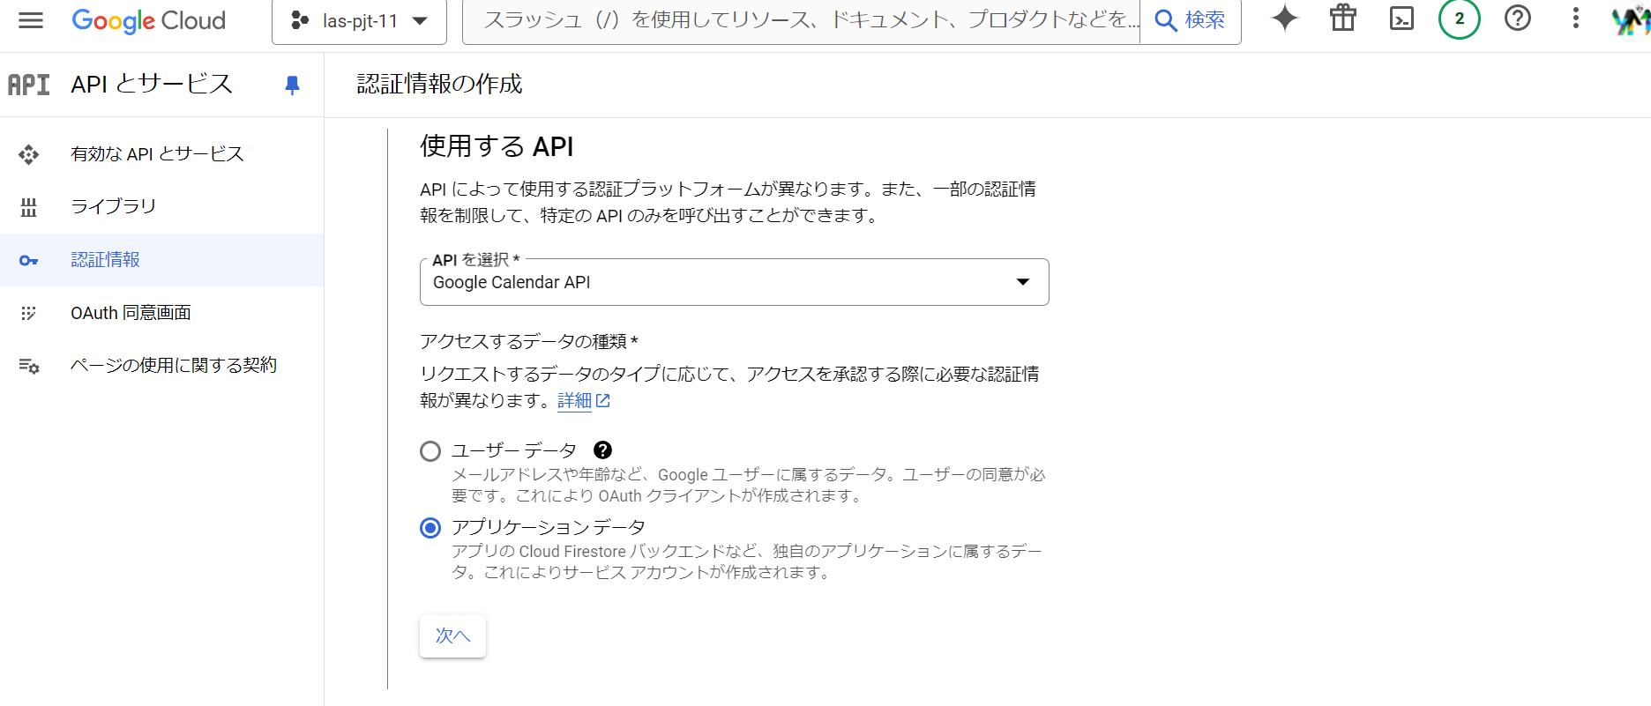Open the OAuth 同意画面 menu item
The height and width of the screenshot is (706, 1651).
[162, 313]
